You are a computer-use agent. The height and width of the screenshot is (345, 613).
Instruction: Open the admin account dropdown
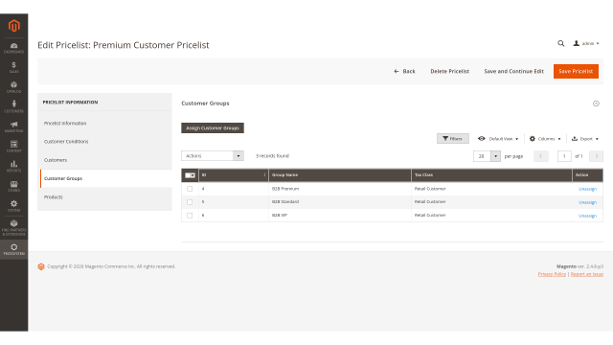coord(586,43)
